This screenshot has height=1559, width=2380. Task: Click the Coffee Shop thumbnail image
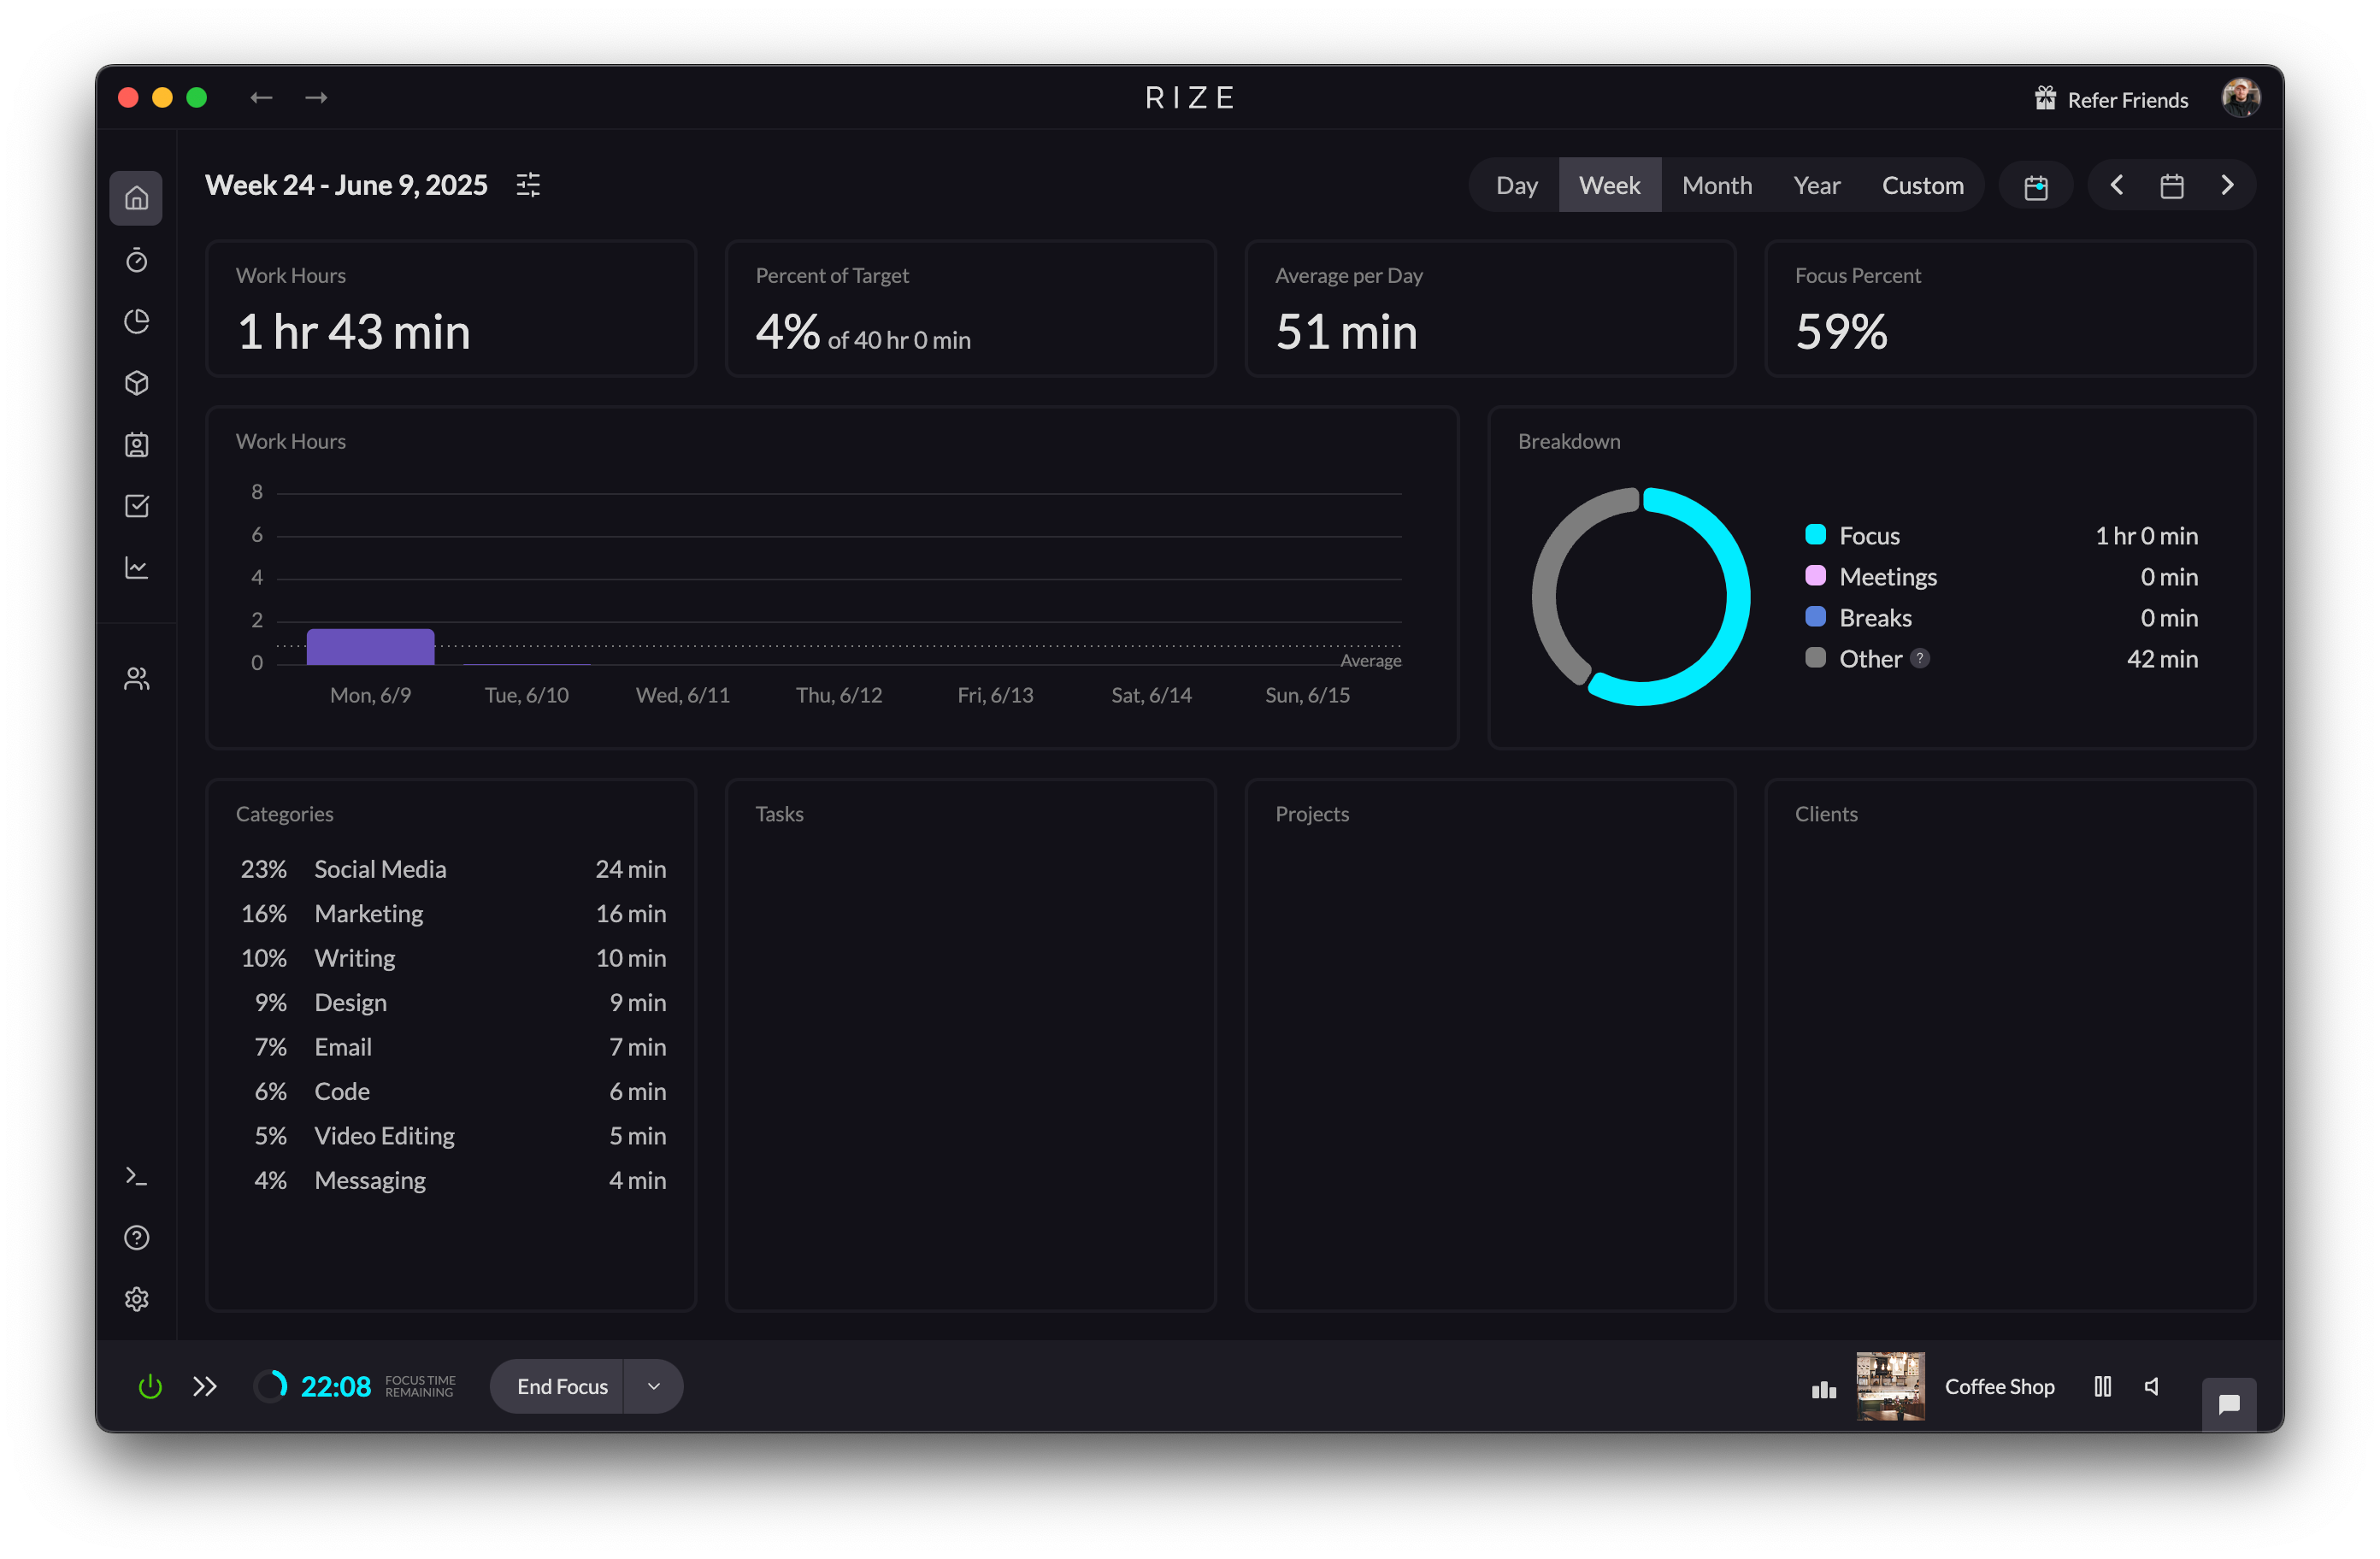(x=1890, y=1386)
